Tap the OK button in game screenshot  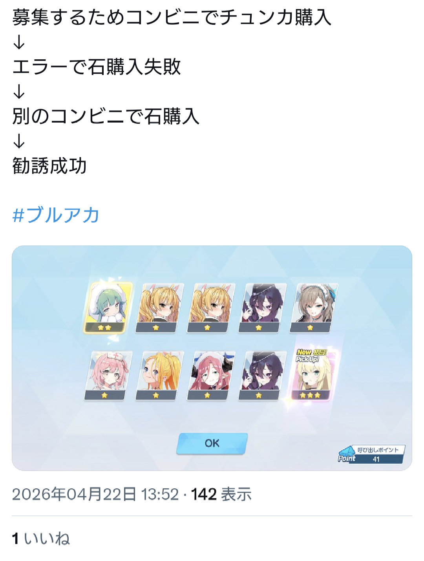(212, 443)
